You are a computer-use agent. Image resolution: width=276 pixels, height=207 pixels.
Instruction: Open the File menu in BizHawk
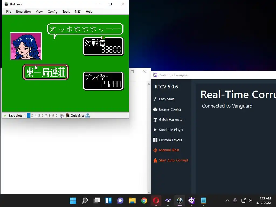(x=9, y=11)
